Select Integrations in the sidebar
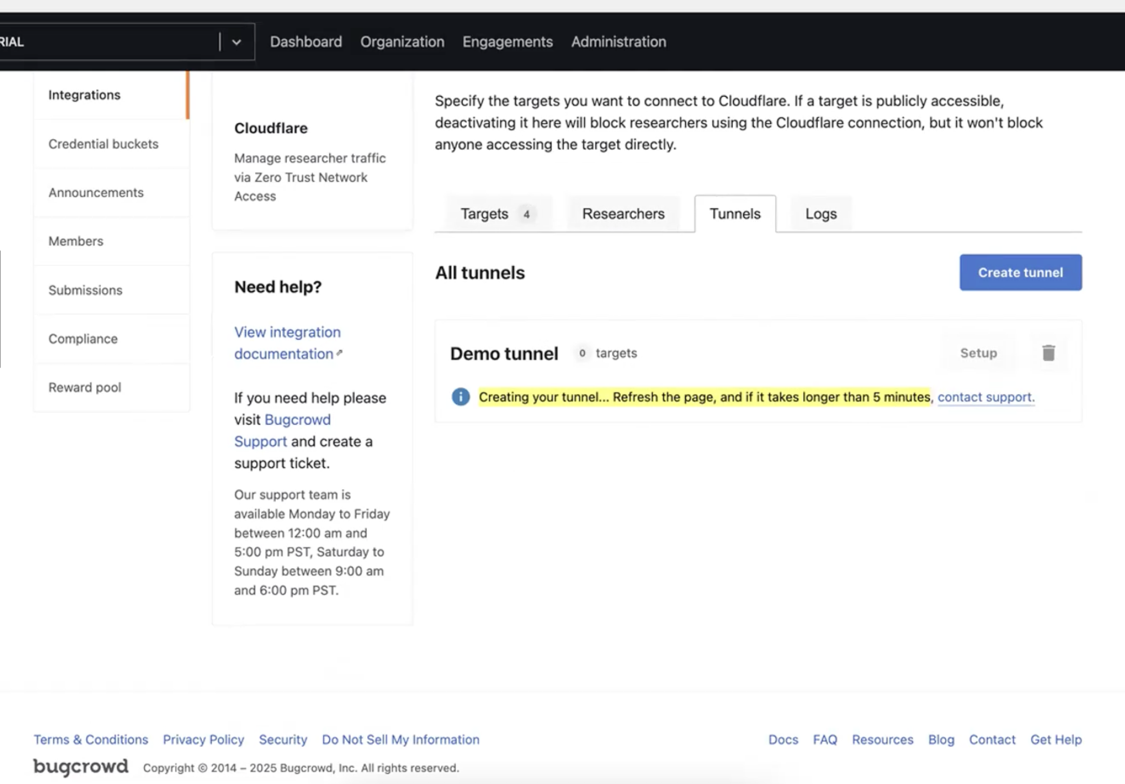This screenshot has height=784, width=1125. click(x=111, y=95)
